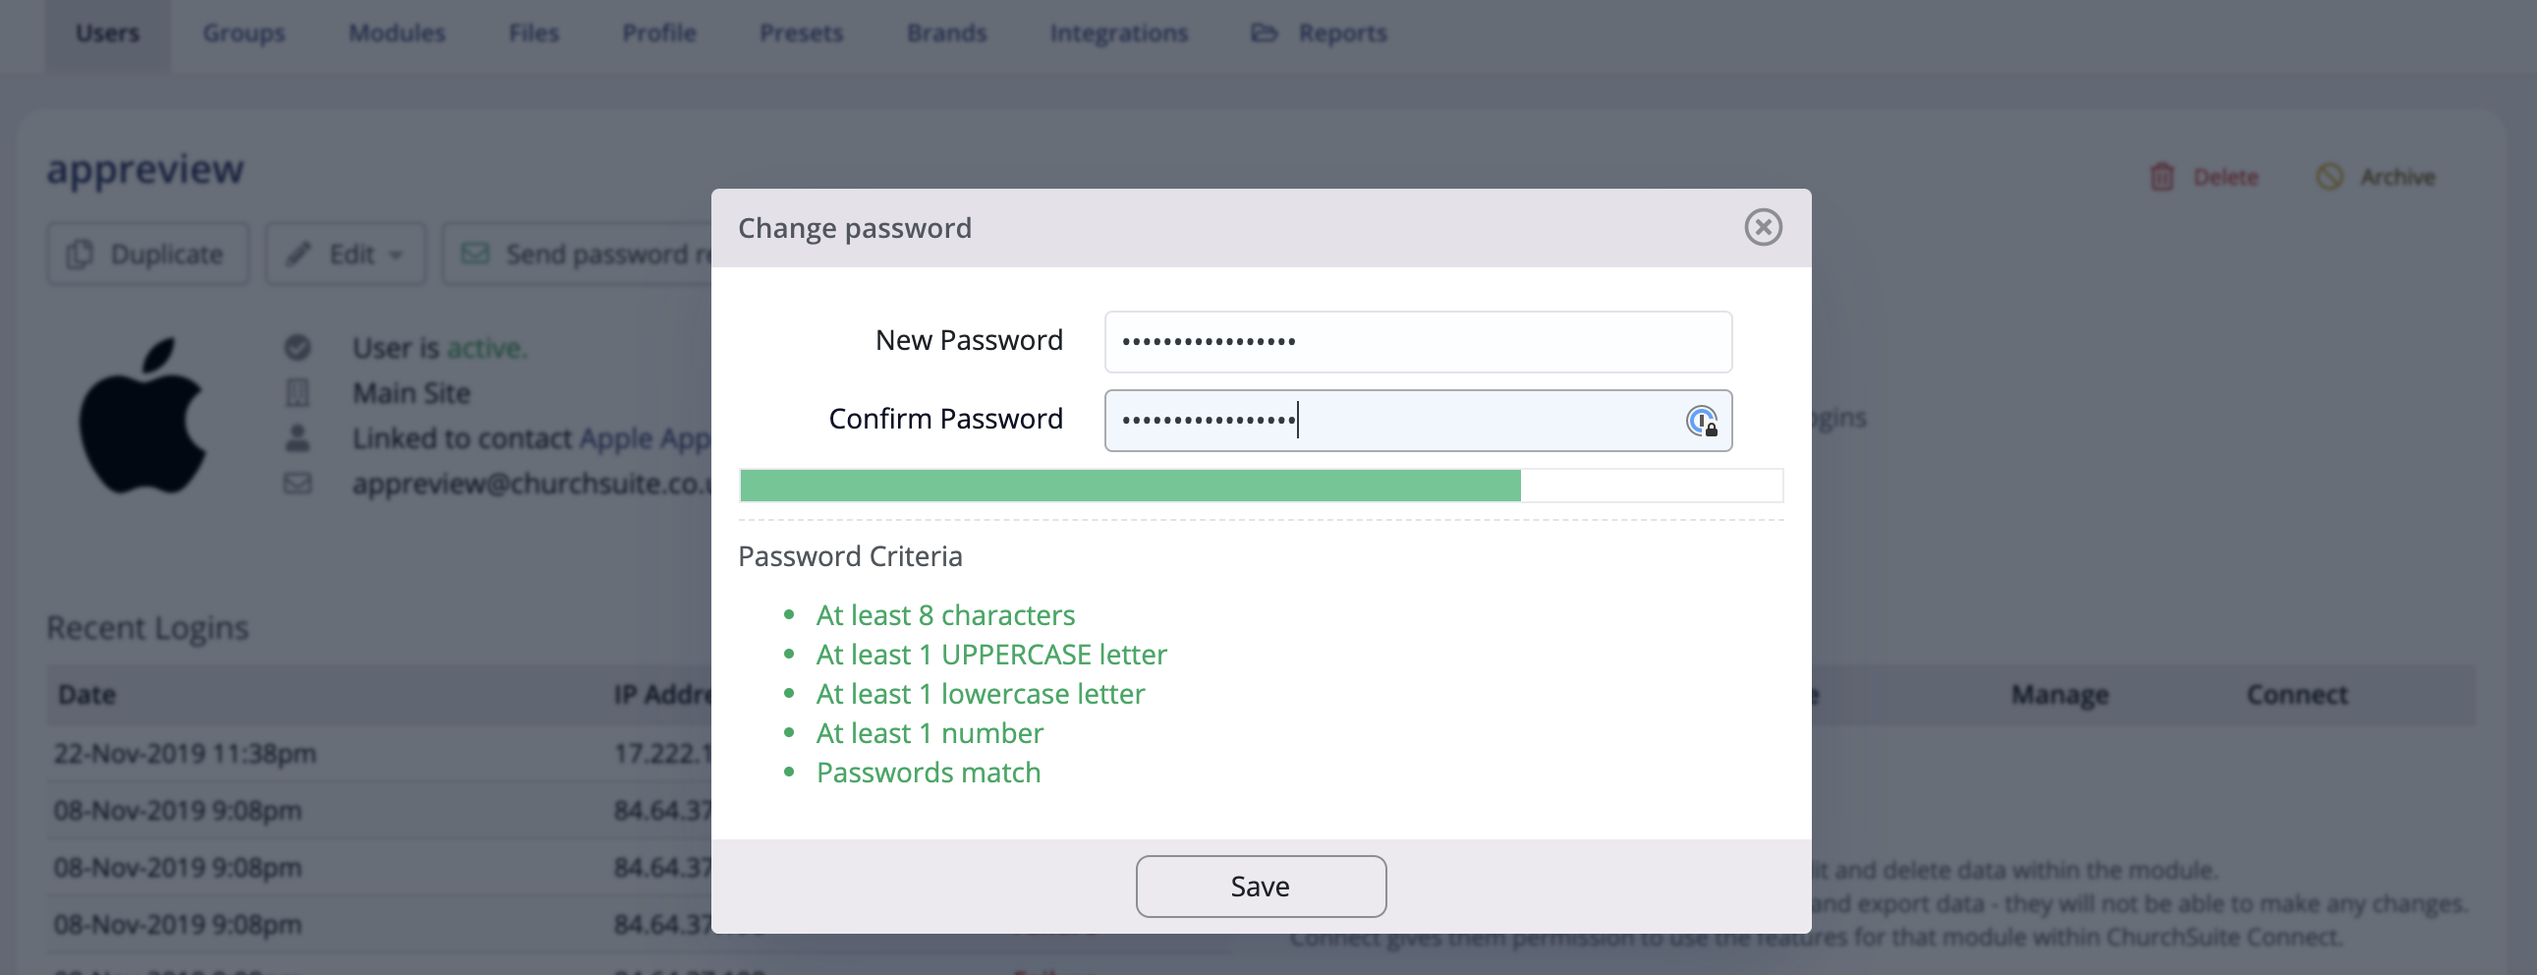
Task: Click the red Delete trash icon
Action: pyautogui.click(x=2162, y=177)
